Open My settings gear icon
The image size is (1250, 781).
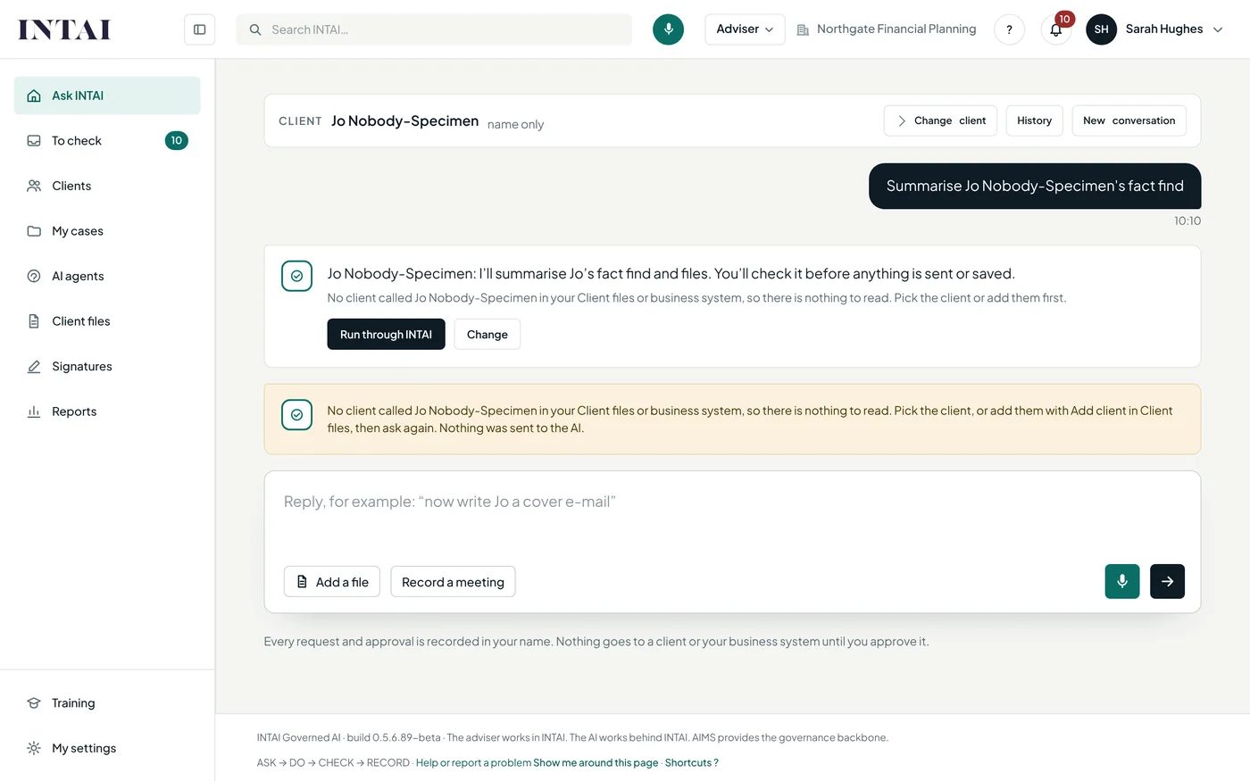34,748
